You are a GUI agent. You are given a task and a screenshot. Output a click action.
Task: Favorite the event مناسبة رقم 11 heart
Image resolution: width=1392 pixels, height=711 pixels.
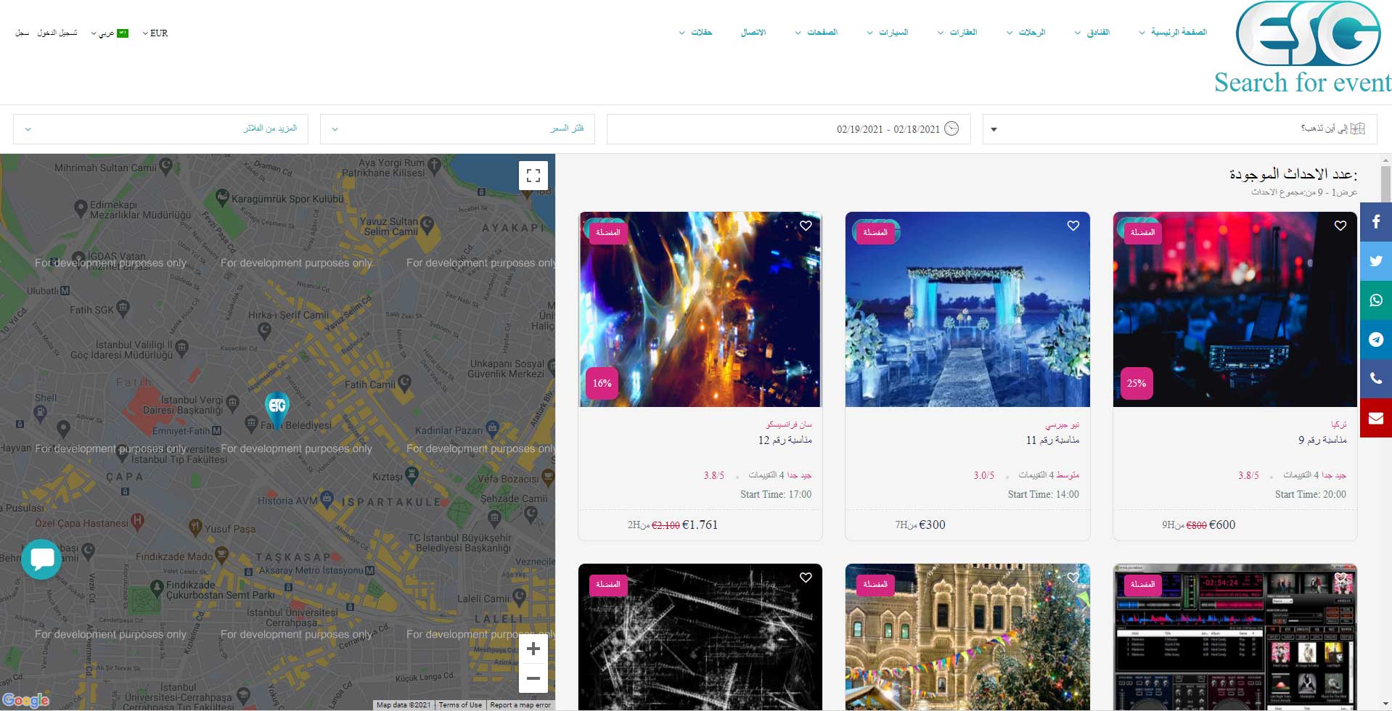(x=1073, y=226)
